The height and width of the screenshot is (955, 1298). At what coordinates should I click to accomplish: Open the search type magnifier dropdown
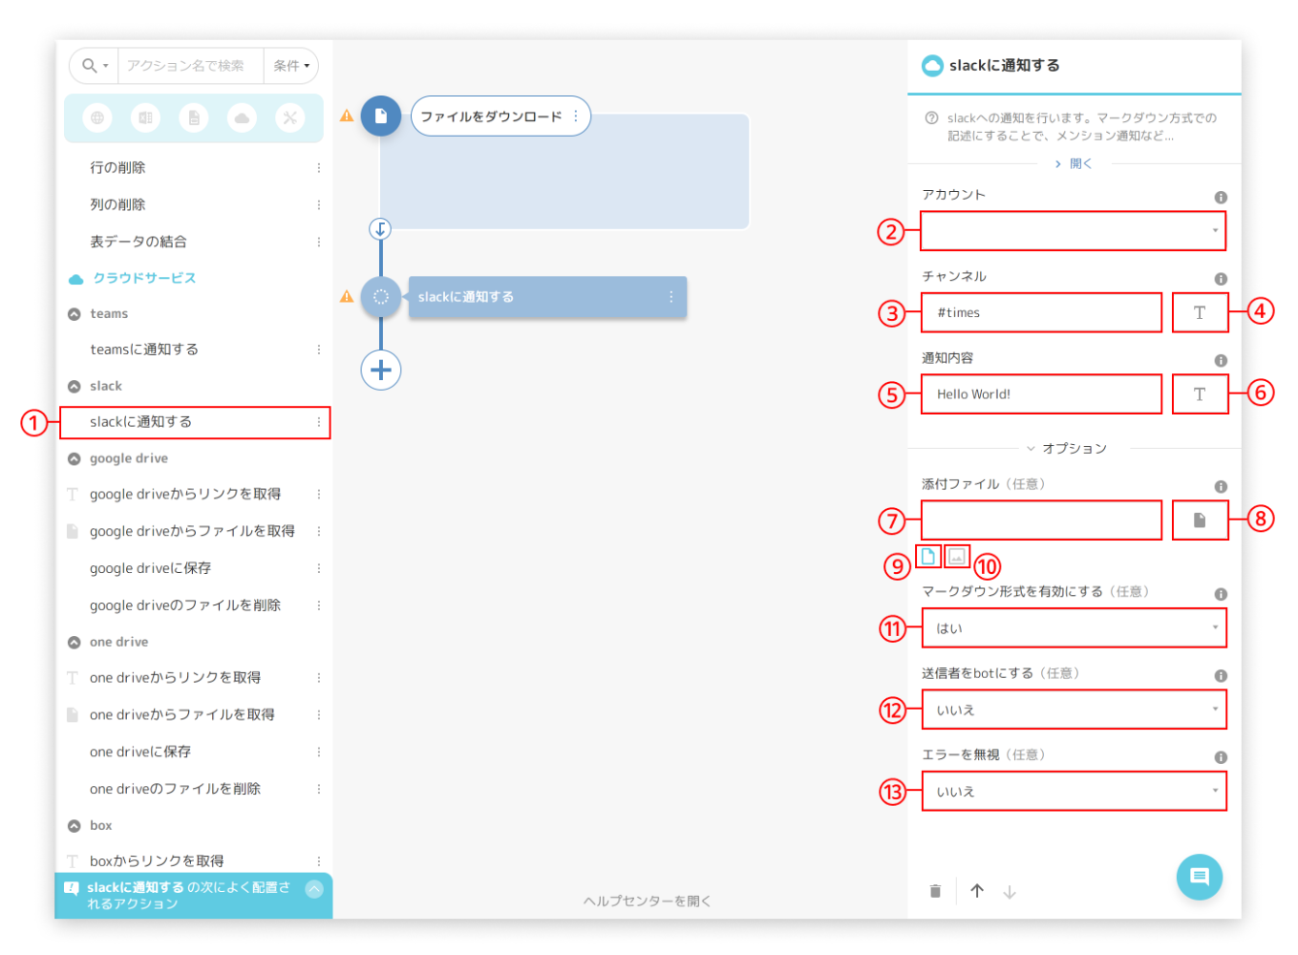(x=95, y=66)
